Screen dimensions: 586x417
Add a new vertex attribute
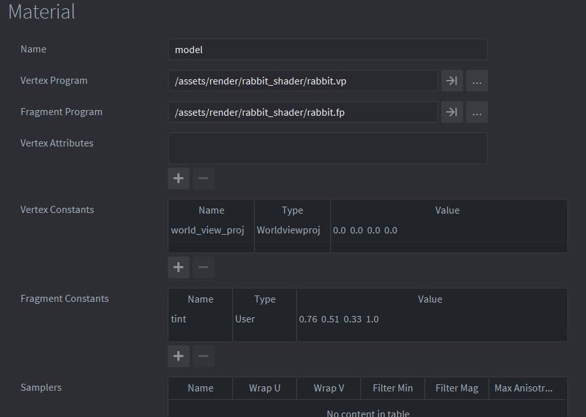(179, 178)
